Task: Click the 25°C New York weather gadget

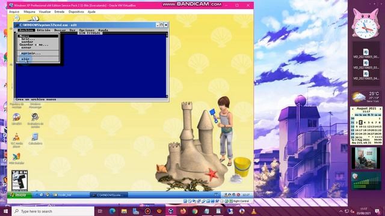Action: [x=366, y=97]
